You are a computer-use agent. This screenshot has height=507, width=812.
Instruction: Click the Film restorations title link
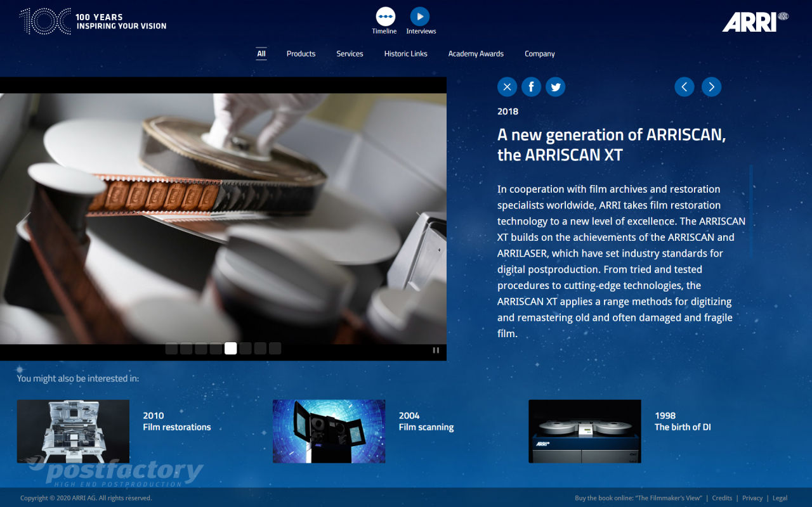pos(177,427)
